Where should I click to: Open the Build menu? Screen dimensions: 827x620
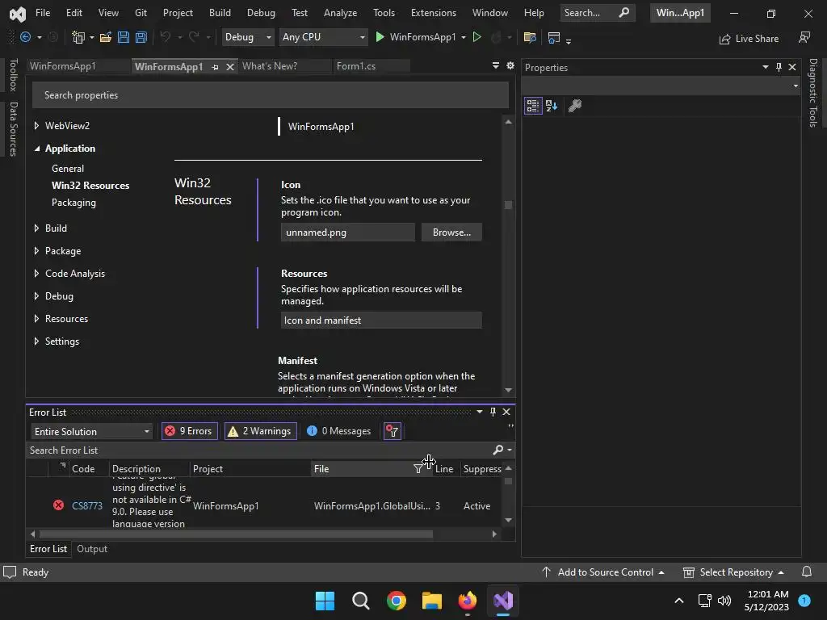[220, 13]
